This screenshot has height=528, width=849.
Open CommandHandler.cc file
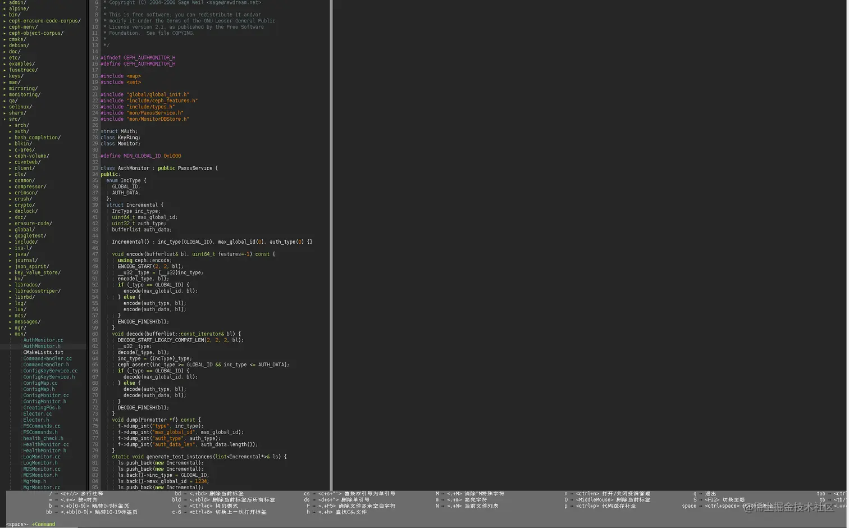click(x=48, y=358)
